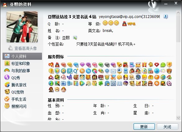Viewport: 182px width, 132px height.
Task: Click the 关闭 button
Action: (167, 127)
